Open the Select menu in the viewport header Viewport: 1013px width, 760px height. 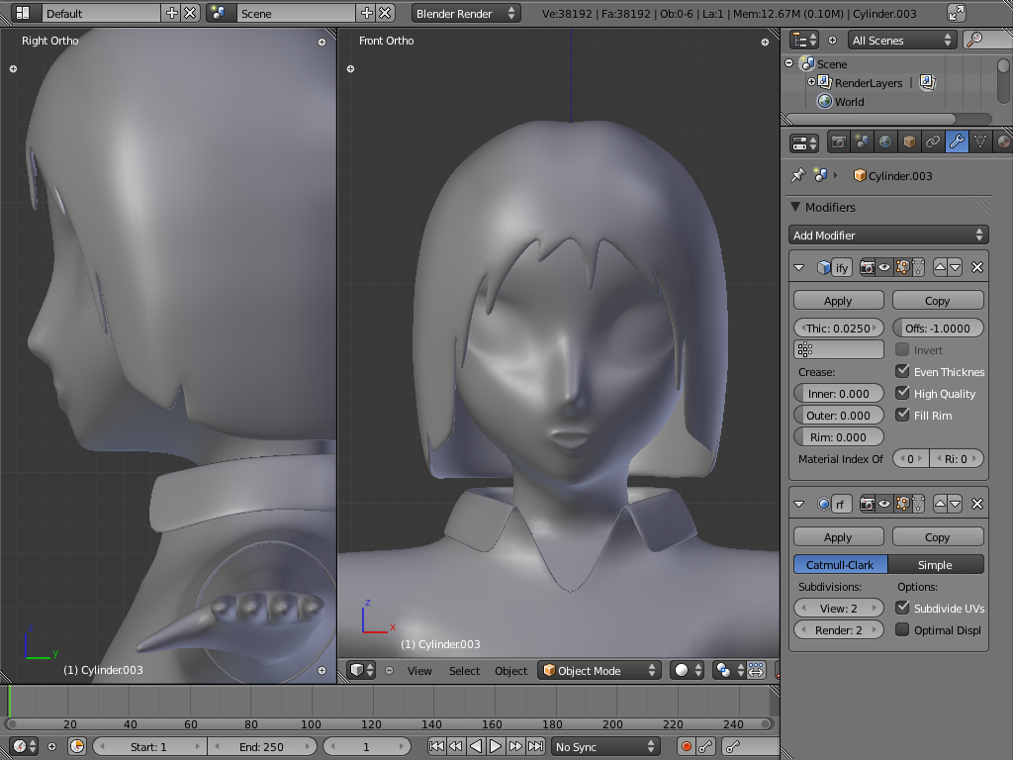[x=464, y=670]
